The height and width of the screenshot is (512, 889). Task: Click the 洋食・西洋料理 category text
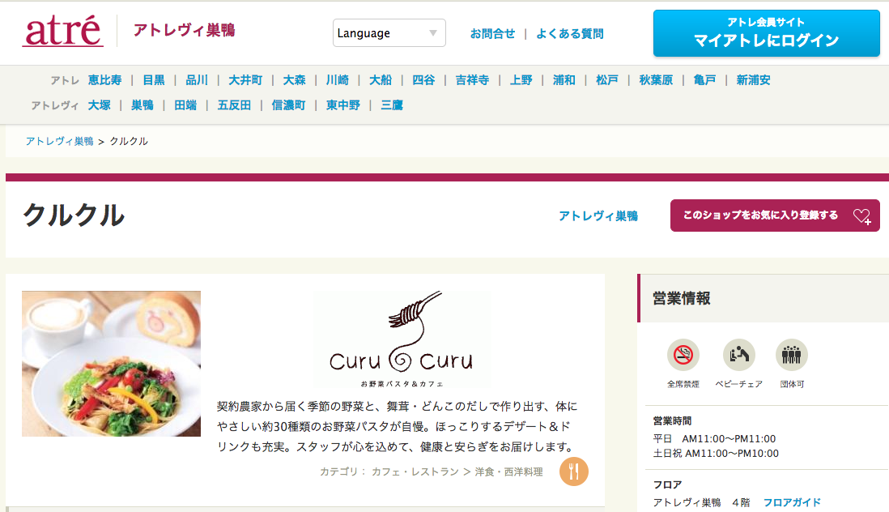tap(509, 471)
